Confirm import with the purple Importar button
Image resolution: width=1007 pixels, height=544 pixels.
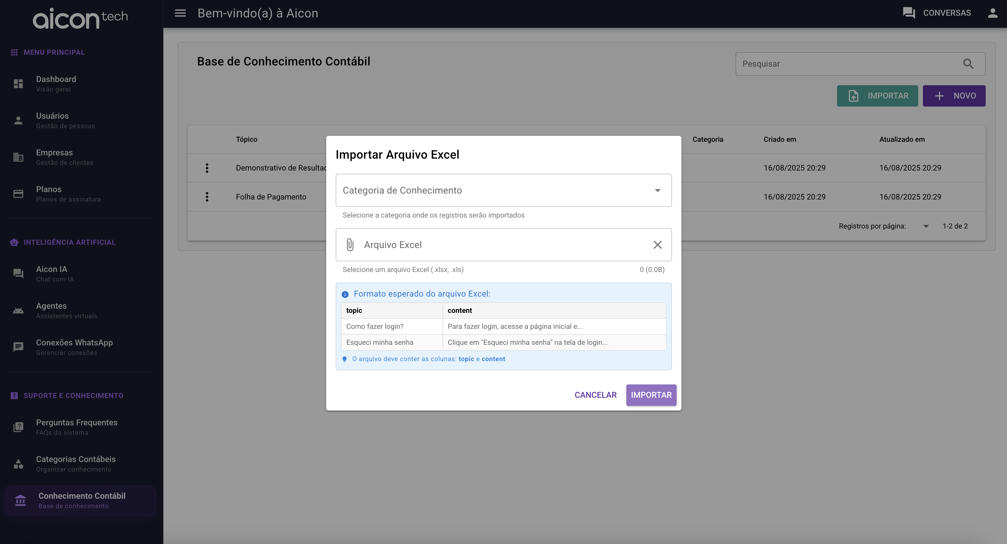point(651,395)
